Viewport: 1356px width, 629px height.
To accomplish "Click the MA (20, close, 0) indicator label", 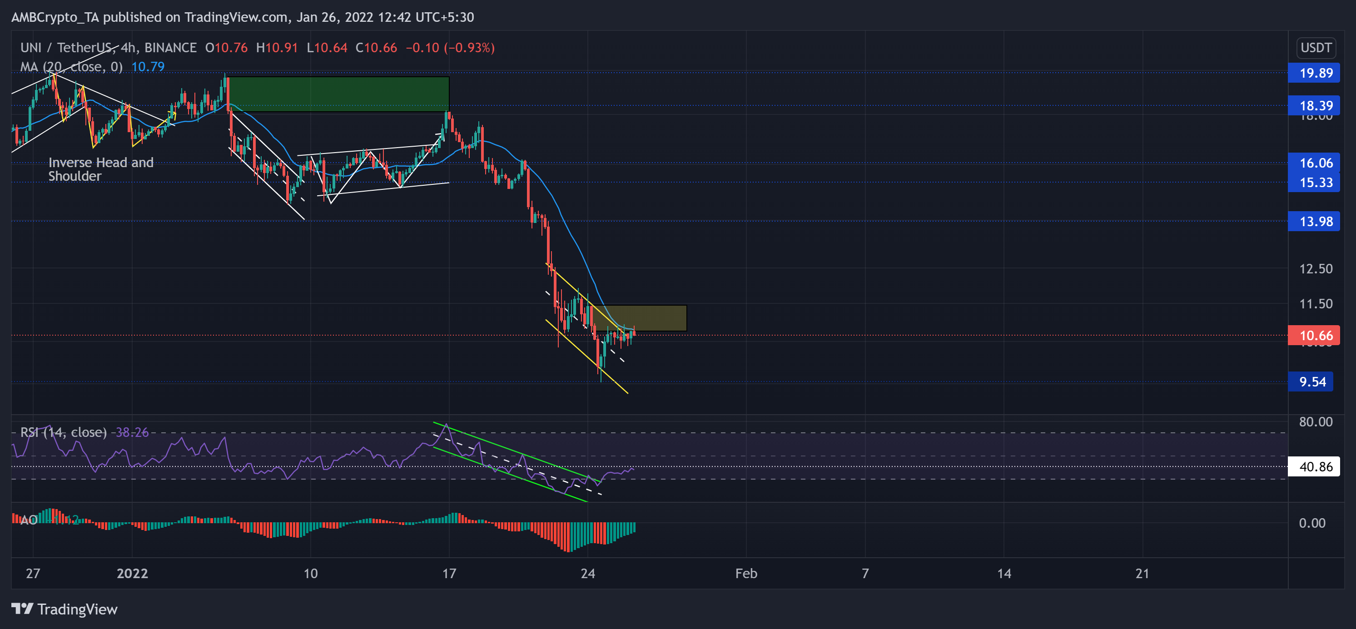I will 71,67.
